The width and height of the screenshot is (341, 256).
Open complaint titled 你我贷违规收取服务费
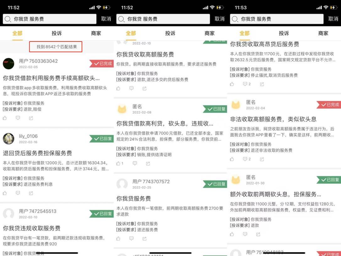32,228
